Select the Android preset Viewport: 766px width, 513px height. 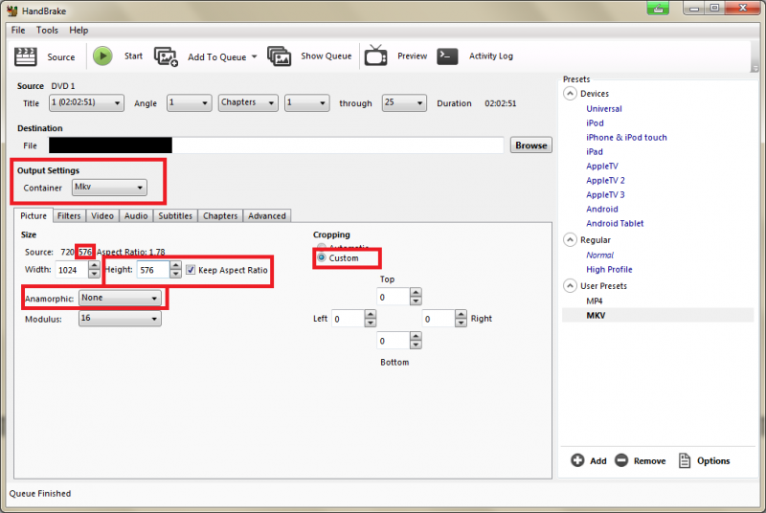[x=602, y=209]
